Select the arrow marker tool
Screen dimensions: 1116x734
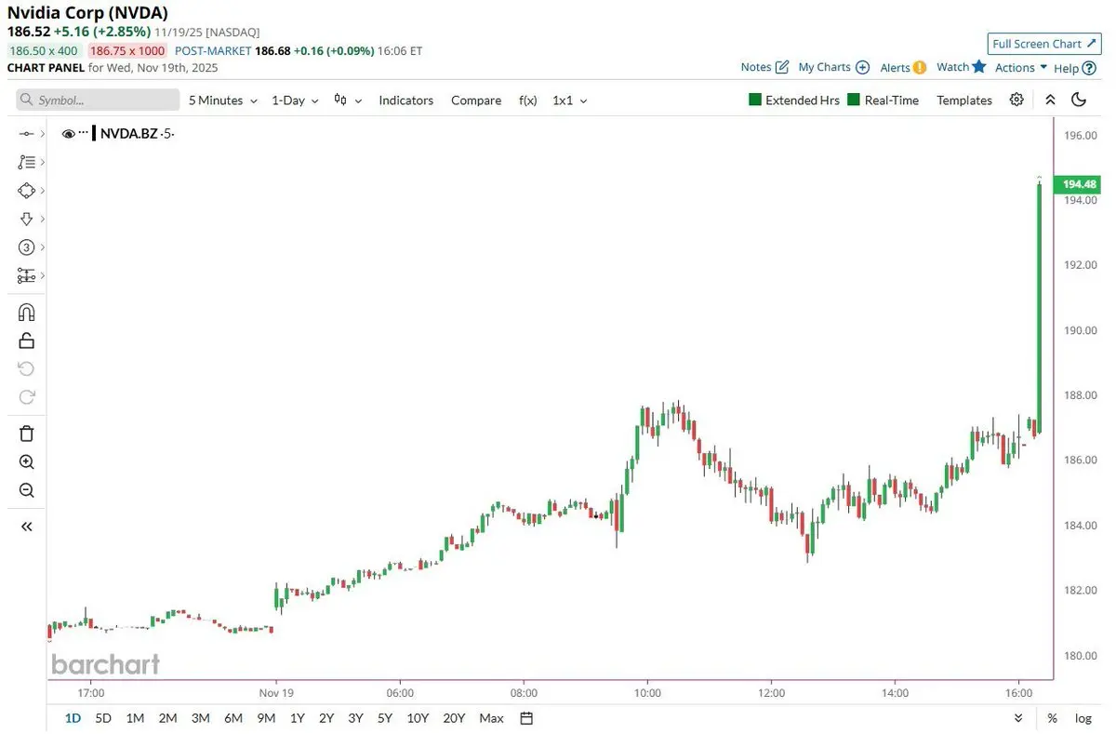pos(26,219)
